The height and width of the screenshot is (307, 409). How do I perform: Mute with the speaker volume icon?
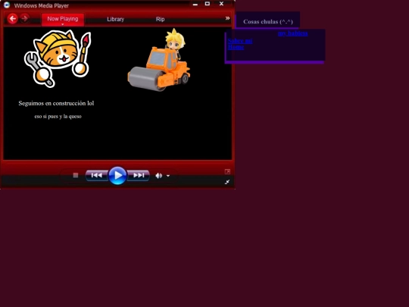(x=158, y=176)
